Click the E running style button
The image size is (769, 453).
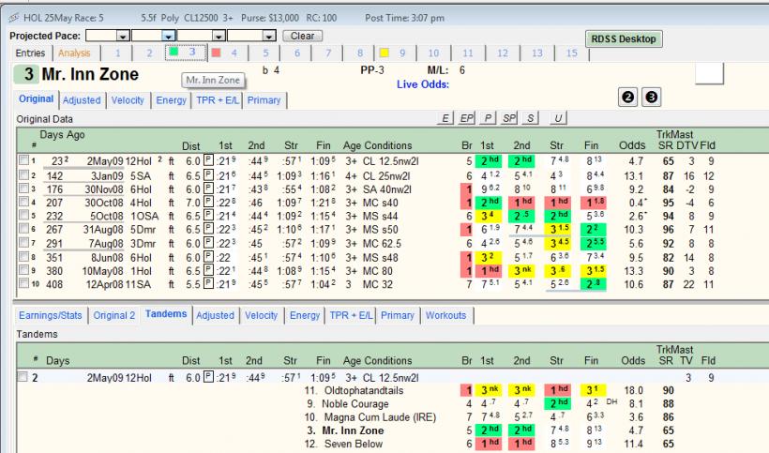[445, 118]
